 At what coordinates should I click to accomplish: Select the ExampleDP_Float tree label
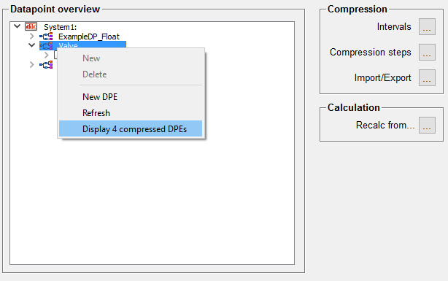coord(89,36)
